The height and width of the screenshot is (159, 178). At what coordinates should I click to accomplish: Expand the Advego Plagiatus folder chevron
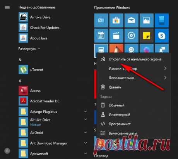coord(86,111)
